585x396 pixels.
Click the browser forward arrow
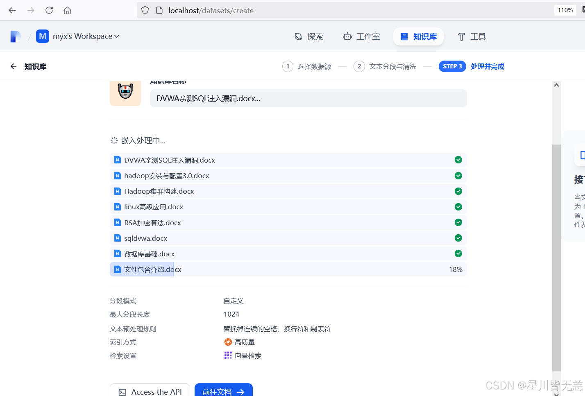click(x=31, y=10)
